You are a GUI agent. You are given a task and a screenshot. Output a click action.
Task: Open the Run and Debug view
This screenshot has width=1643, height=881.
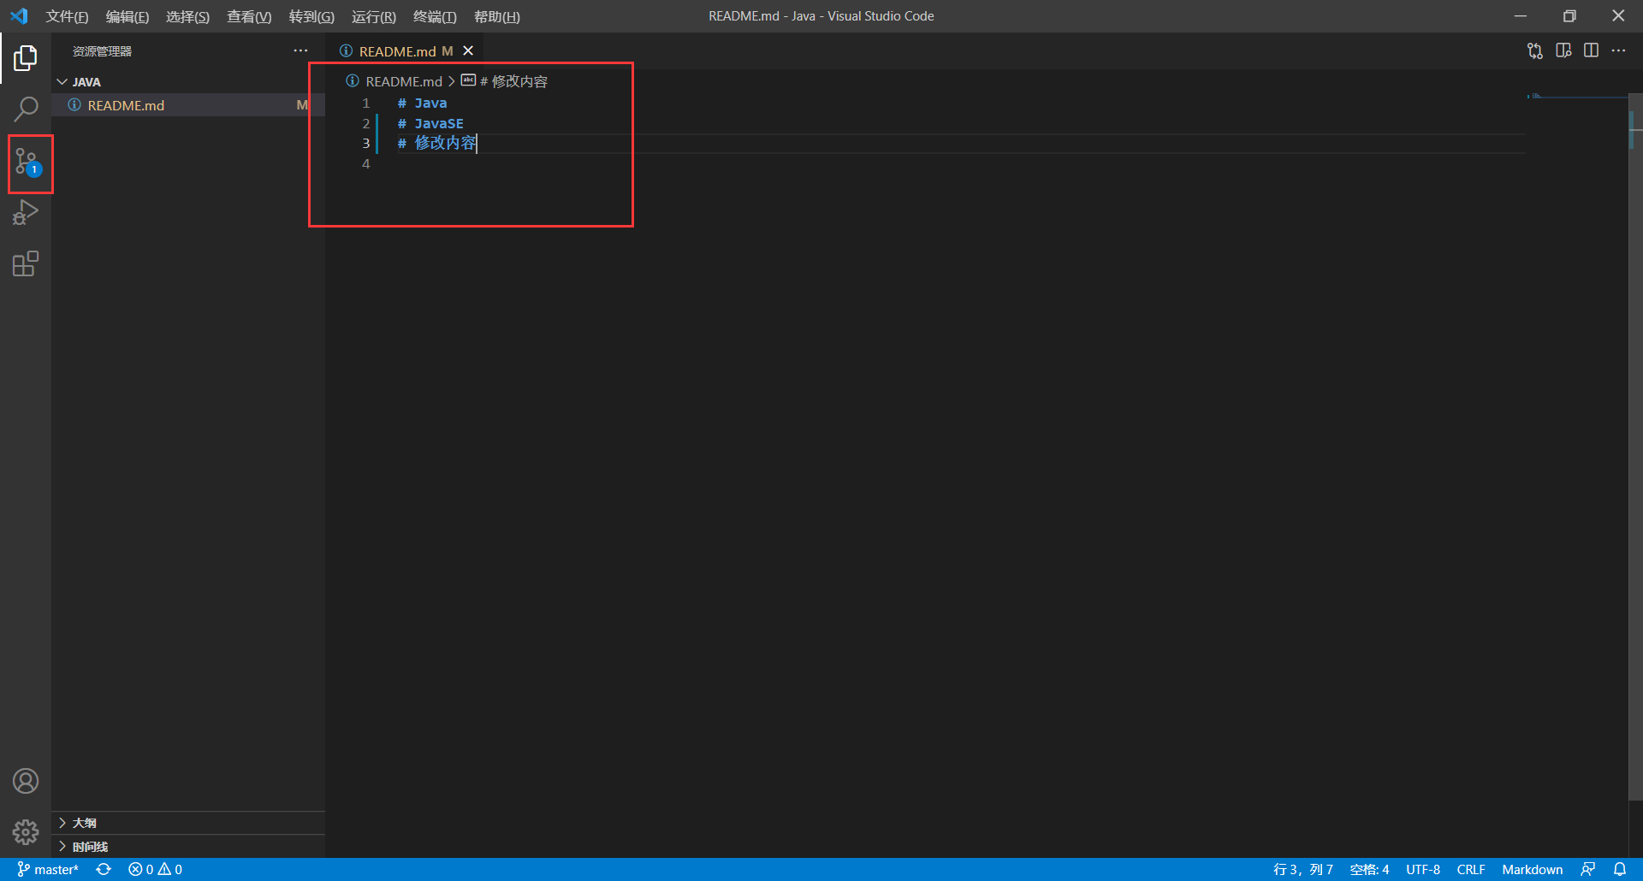(26, 212)
